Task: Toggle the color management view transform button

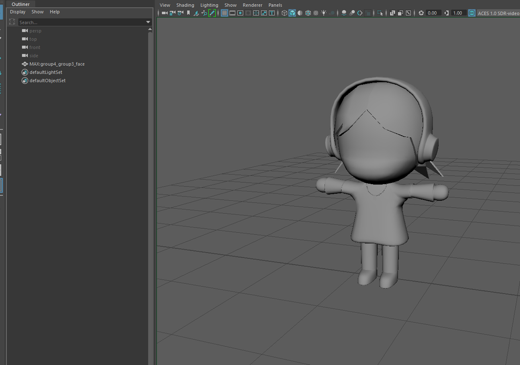Action: point(472,13)
